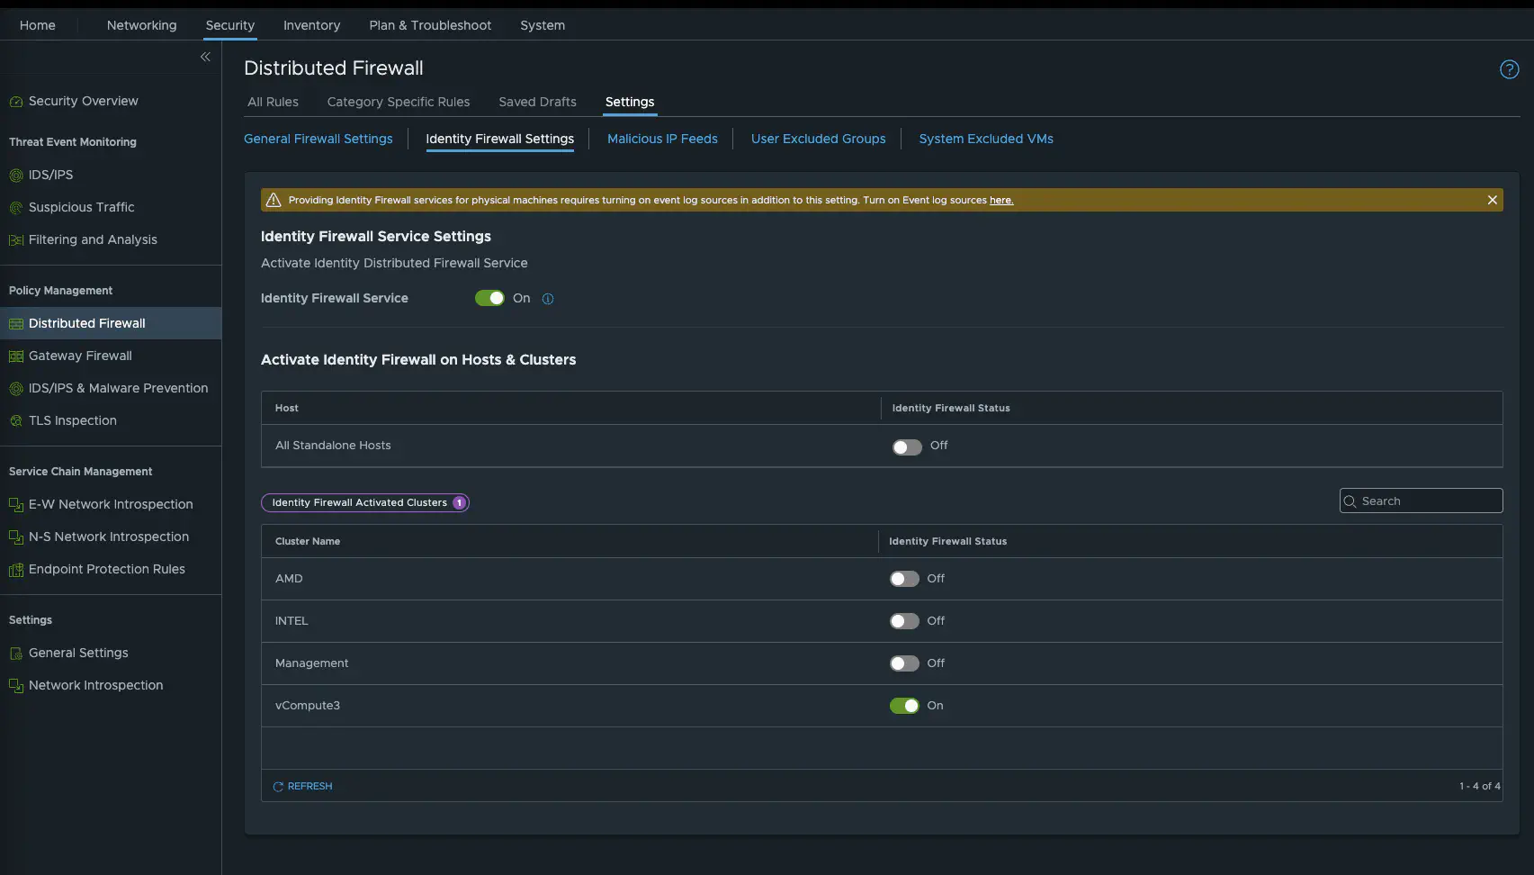Click the E-W Network Introspection icon
1534x875 pixels.
[16, 505]
